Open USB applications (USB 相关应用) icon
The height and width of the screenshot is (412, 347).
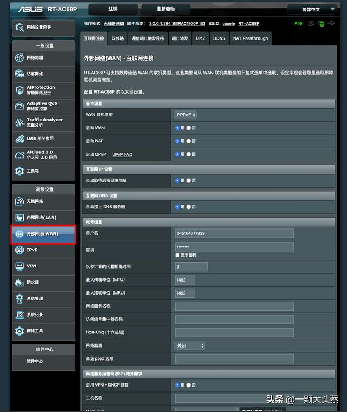(x=20, y=139)
